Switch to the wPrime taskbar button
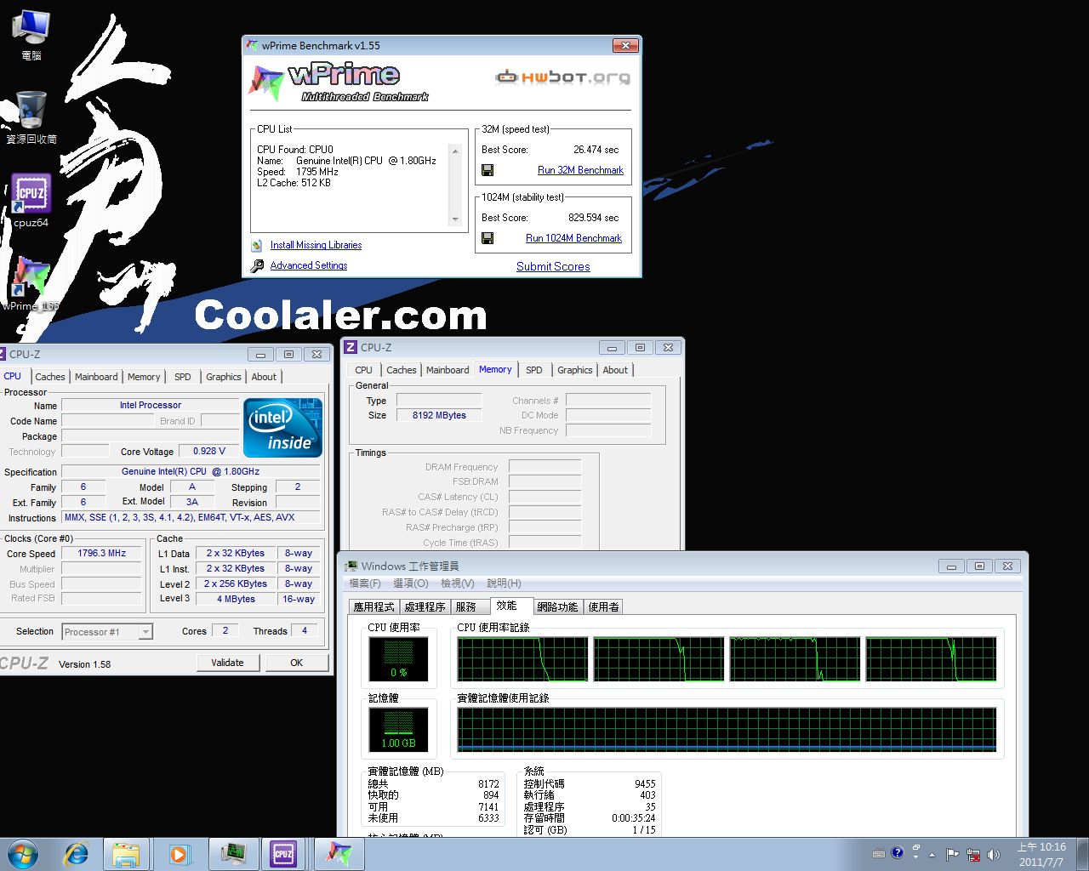1089x871 pixels. tap(339, 854)
